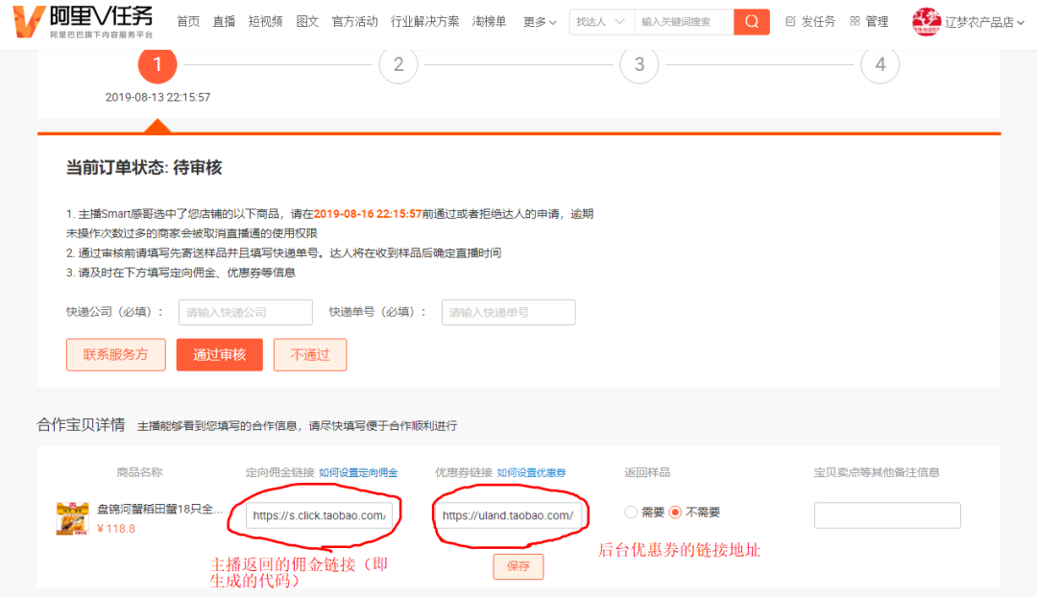
Task: Select step 2 circle in progress
Action: click(x=398, y=64)
